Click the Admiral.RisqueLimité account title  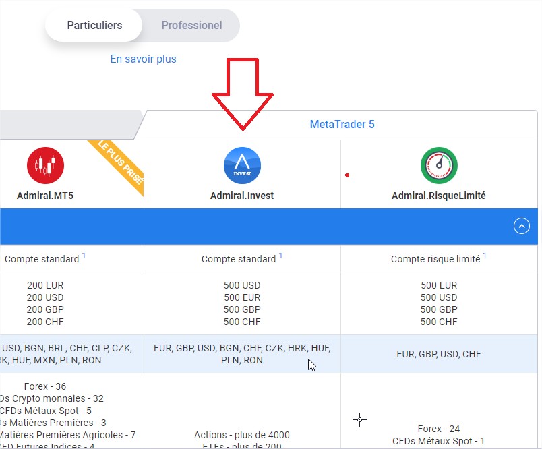coord(439,196)
